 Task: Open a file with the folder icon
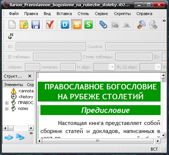coord(24,25)
